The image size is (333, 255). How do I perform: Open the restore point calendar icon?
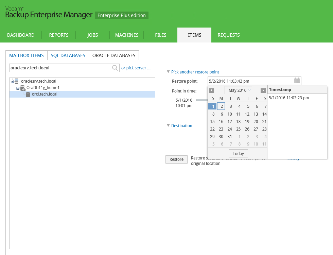coord(297,80)
